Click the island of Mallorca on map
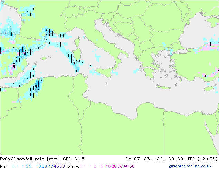The width and height of the screenshot is (219, 169). pos(44,58)
